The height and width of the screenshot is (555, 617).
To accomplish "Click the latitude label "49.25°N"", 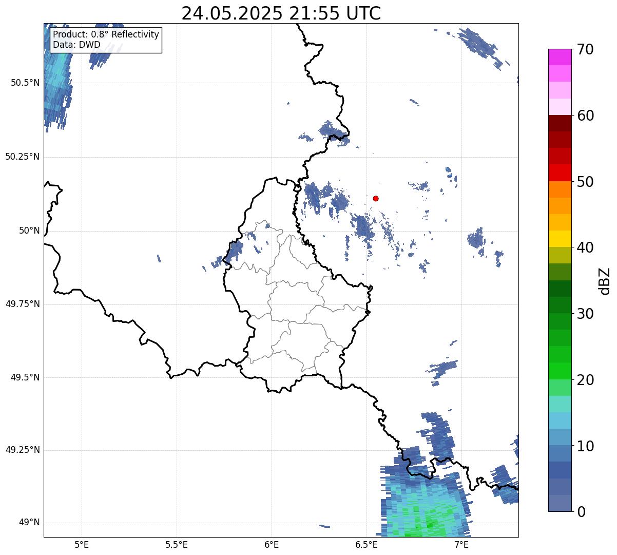I will (23, 450).
